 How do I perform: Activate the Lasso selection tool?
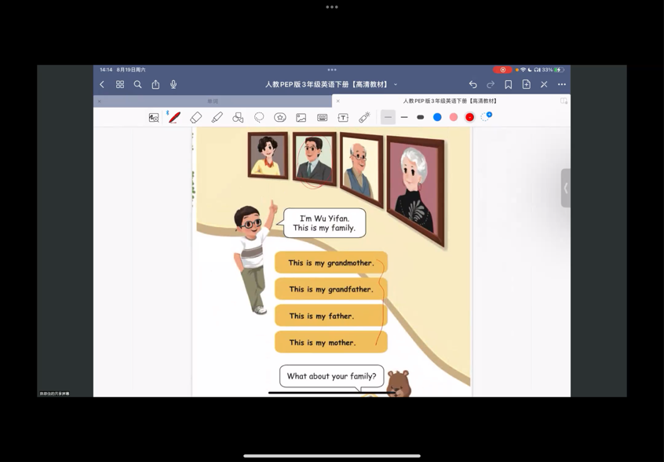259,117
